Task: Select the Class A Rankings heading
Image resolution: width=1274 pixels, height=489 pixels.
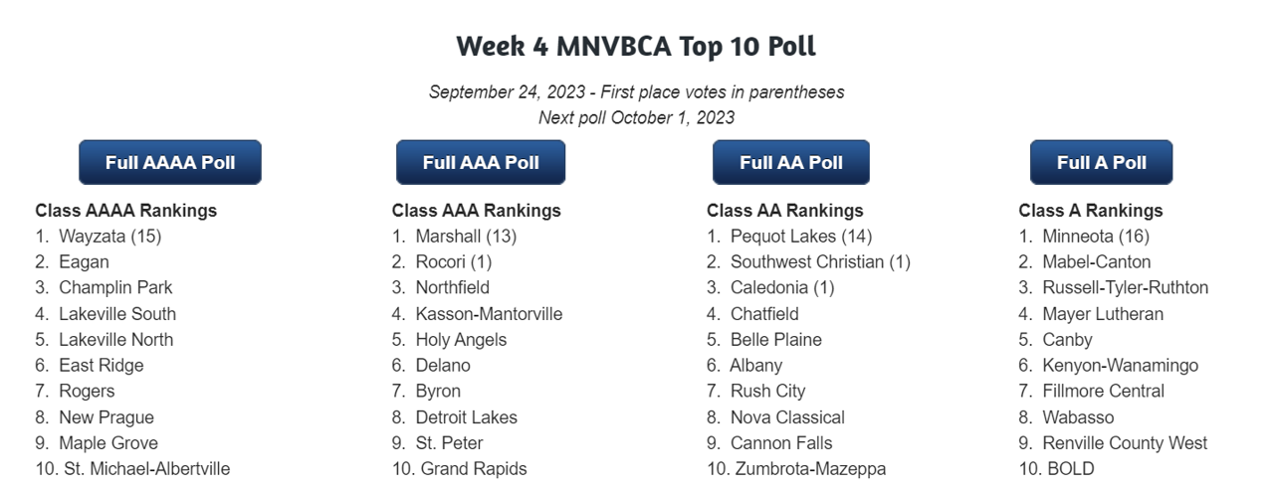Action: click(x=1091, y=211)
